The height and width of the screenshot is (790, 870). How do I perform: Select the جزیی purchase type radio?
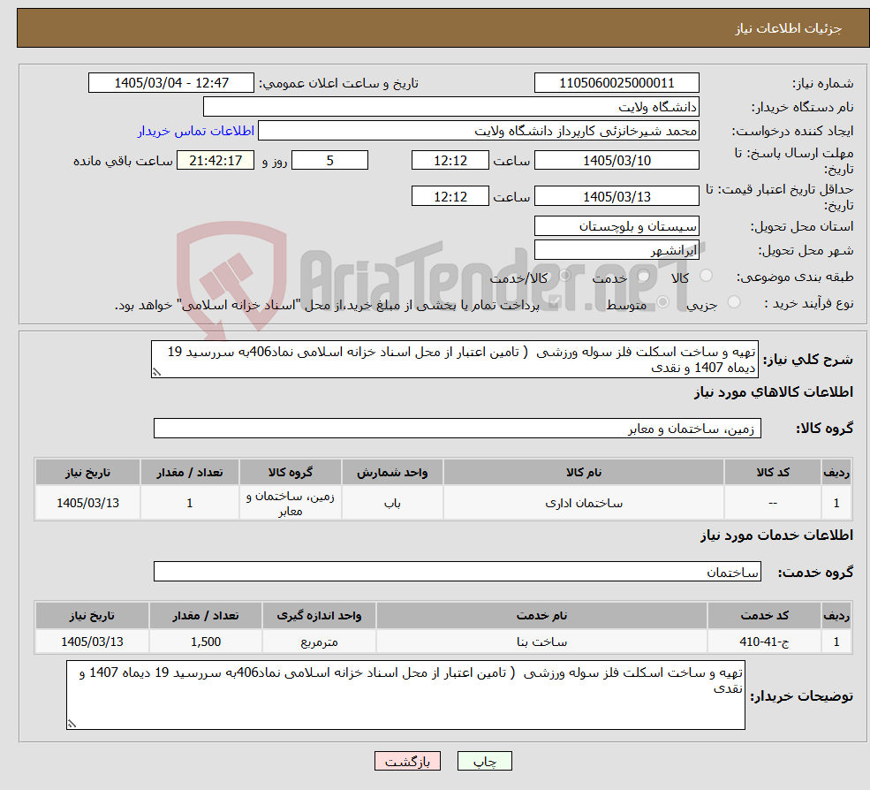pos(733,302)
